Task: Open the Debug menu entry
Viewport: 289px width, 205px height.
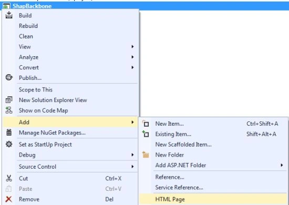Action: pyautogui.click(x=70, y=155)
